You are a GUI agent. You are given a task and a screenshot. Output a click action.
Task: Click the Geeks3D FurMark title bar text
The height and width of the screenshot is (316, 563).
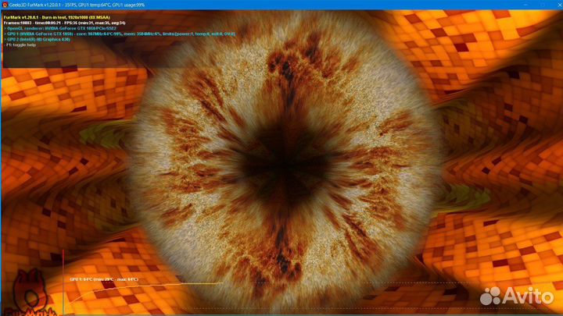77,5
